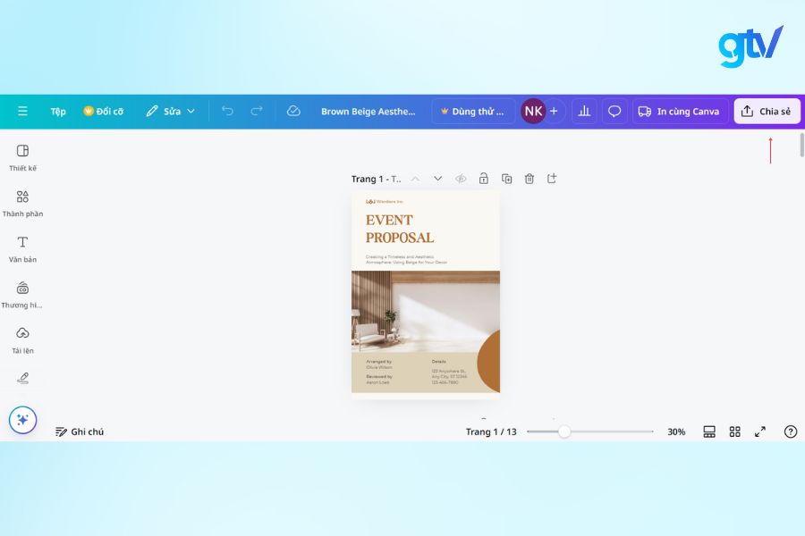Open the comments speech bubble icon

tap(614, 111)
